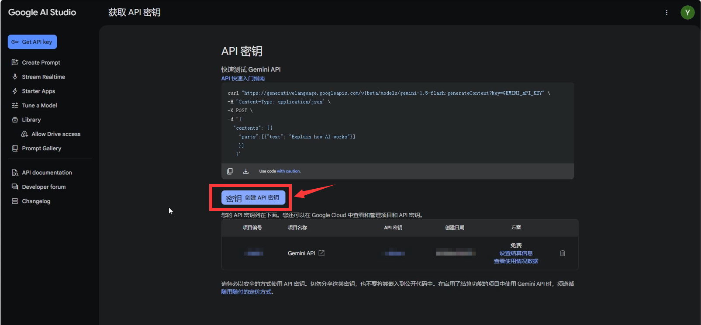Click the Developer forum chat icon
The width and height of the screenshot is (701, 325).
15,187
